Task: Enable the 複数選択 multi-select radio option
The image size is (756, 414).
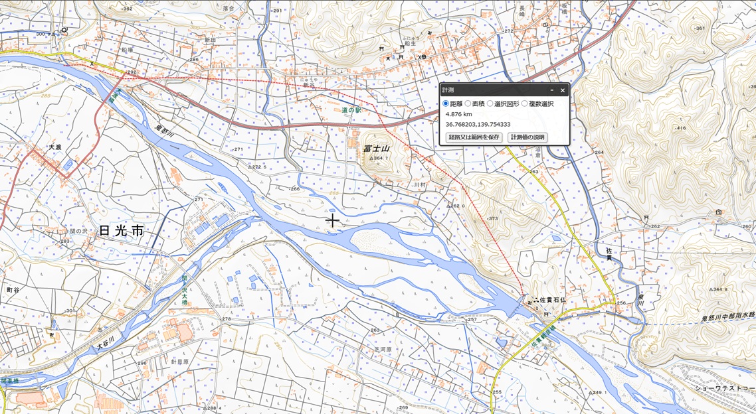Action: coord(525,103)
